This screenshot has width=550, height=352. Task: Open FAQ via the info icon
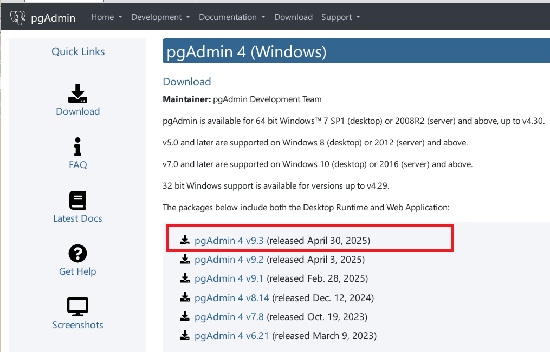tap(77, 147)
